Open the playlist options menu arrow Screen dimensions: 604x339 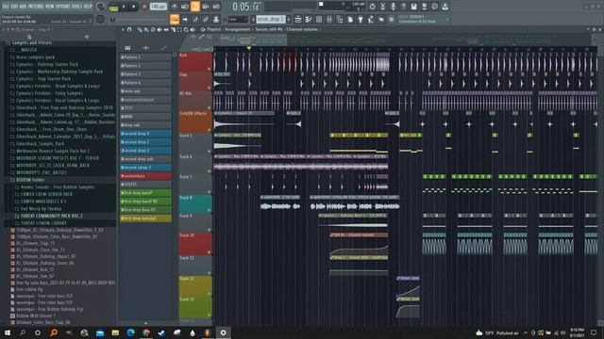coord(123,29)
